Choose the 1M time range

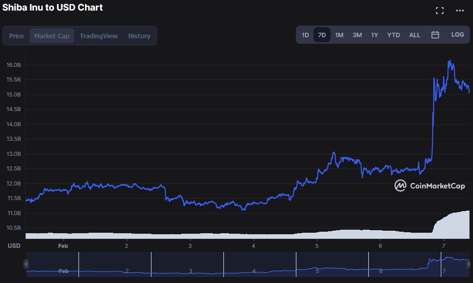tap(339, 35)
